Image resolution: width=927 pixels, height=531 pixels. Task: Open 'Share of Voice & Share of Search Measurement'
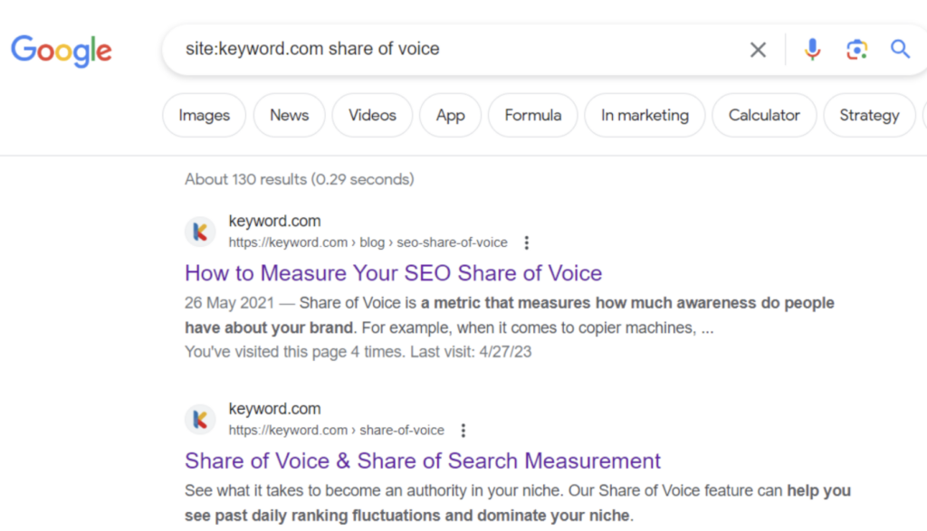(x=423, y=460)
